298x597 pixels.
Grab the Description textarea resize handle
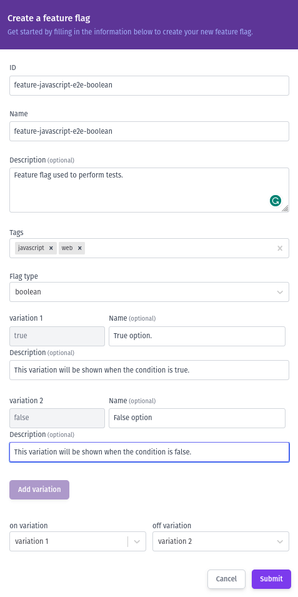[285, 208]
